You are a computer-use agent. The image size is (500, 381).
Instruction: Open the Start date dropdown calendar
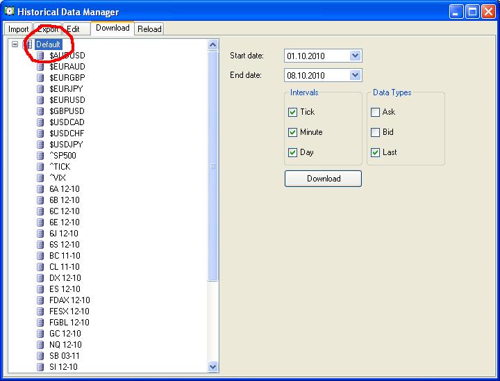pyautogui.click(x=356, y=56)
